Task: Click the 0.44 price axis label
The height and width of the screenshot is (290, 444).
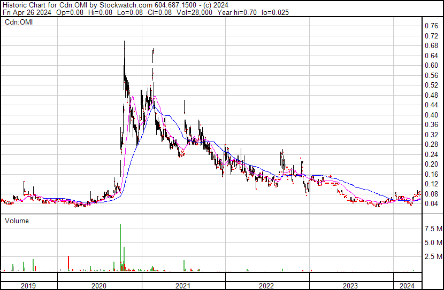Action: (x=431, y=105)
